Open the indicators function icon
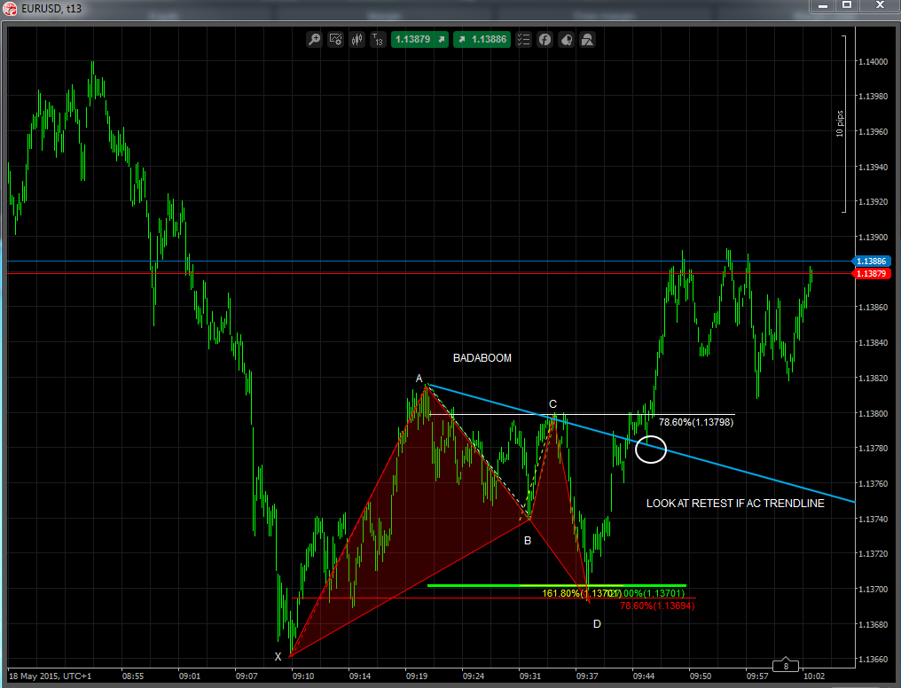 (545, 40)
